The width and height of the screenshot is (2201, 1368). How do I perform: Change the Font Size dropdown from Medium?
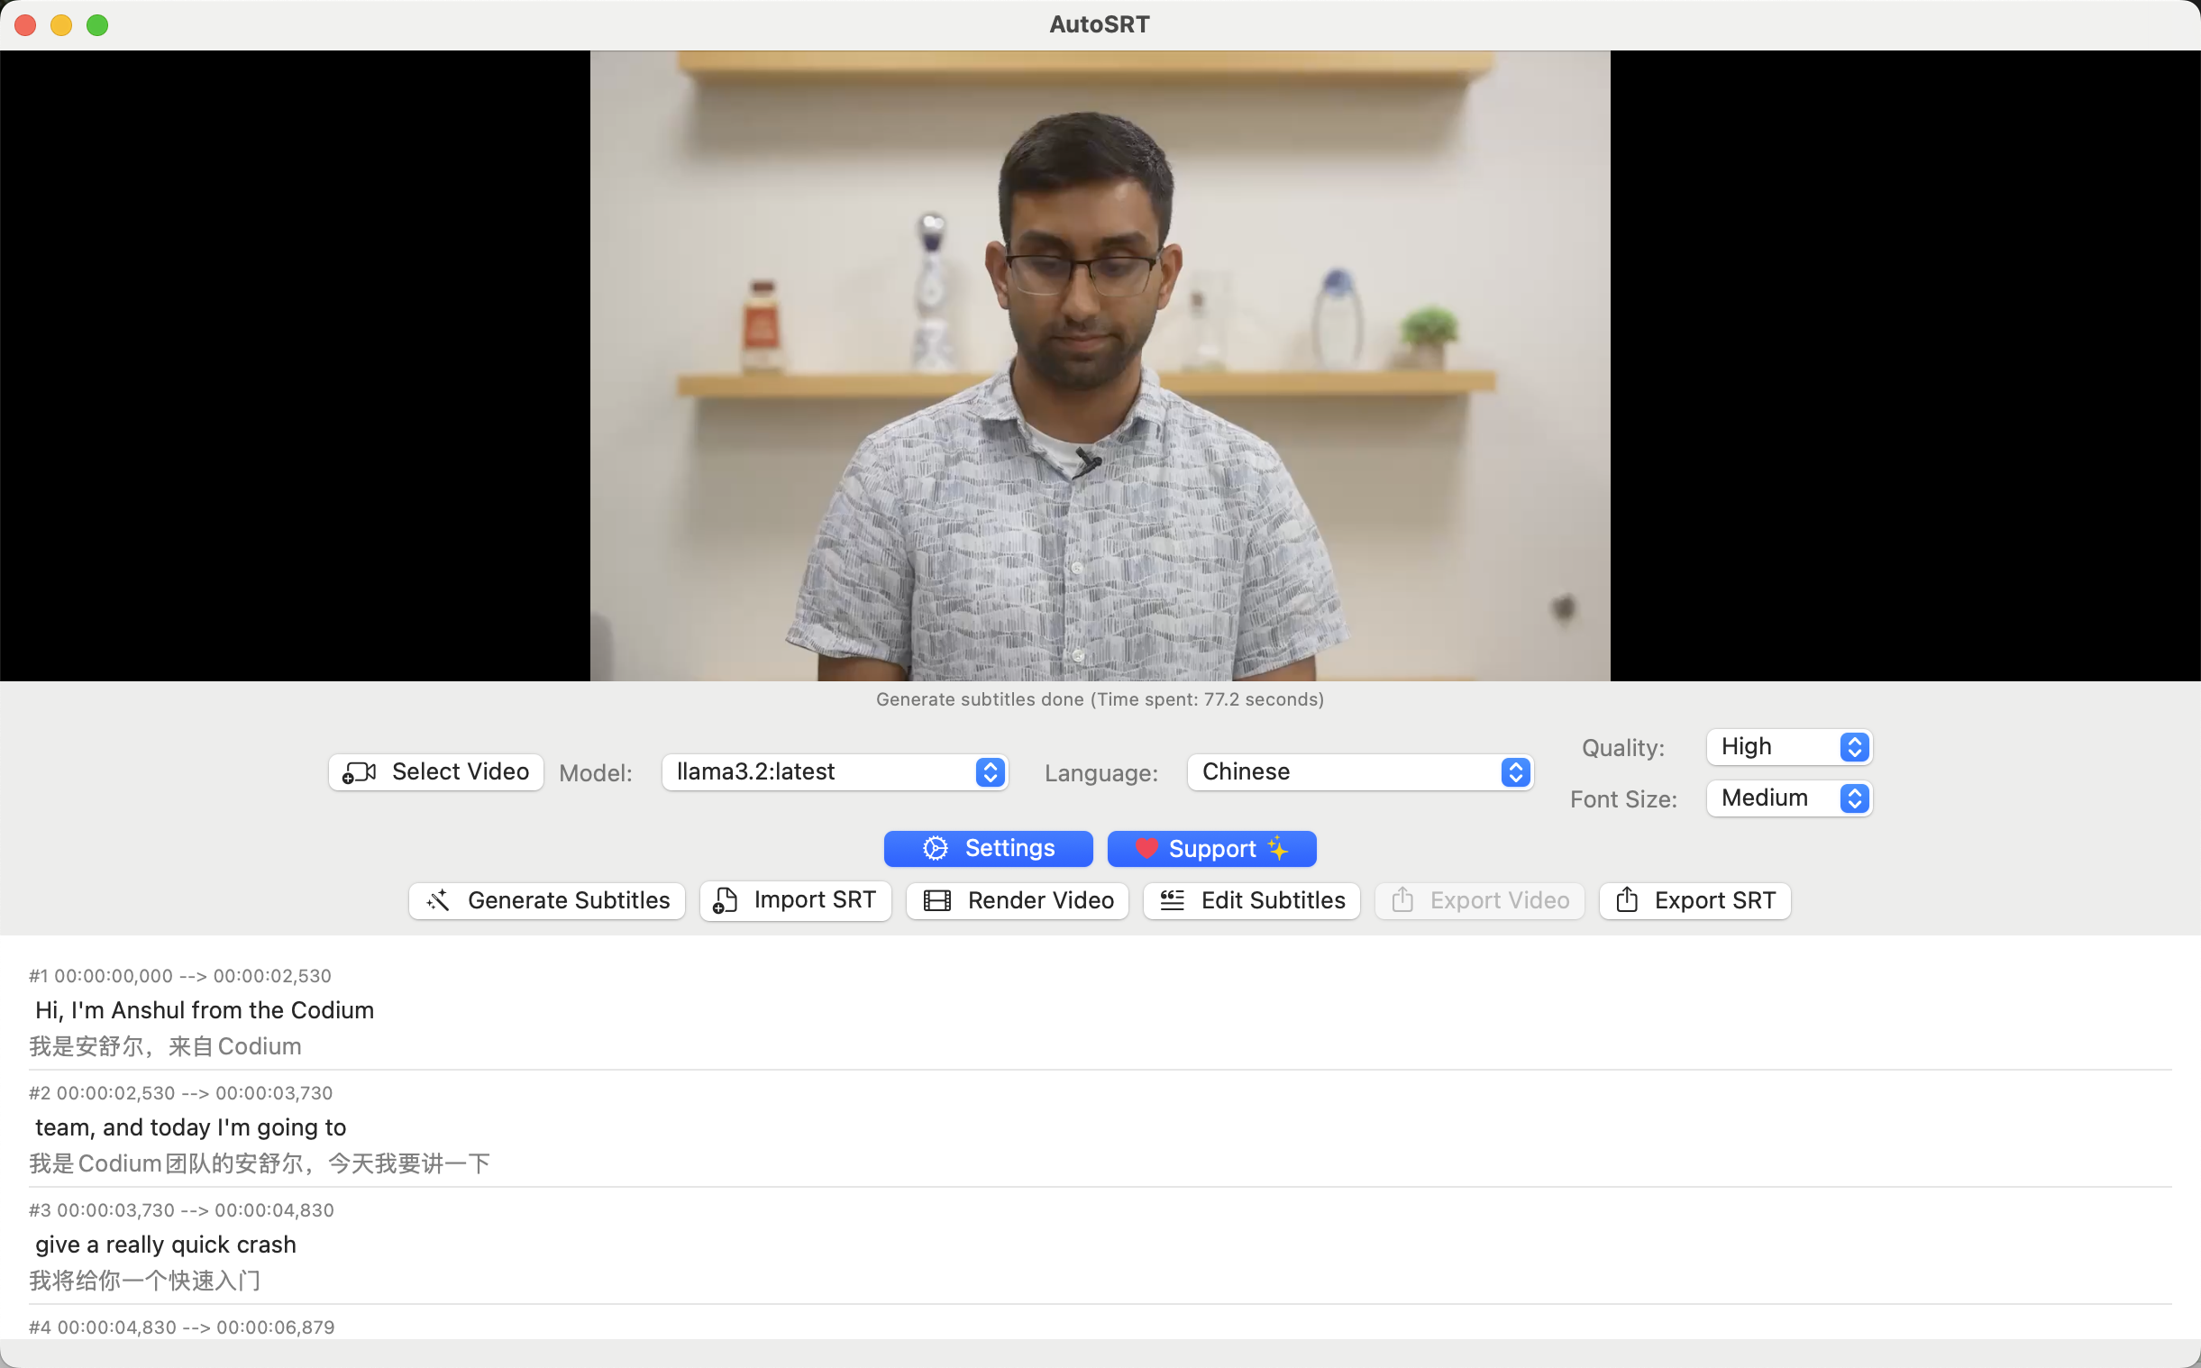[1787, 798]
